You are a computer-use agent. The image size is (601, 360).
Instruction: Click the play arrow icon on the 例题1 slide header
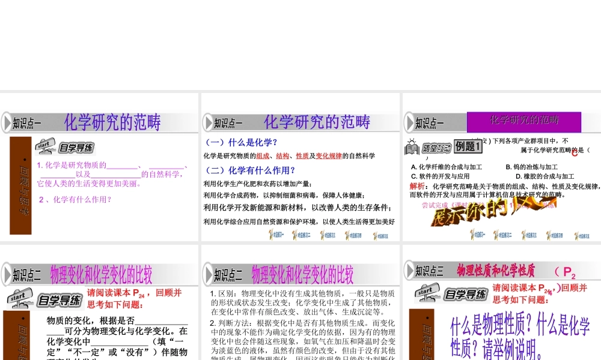click(409, 122)
